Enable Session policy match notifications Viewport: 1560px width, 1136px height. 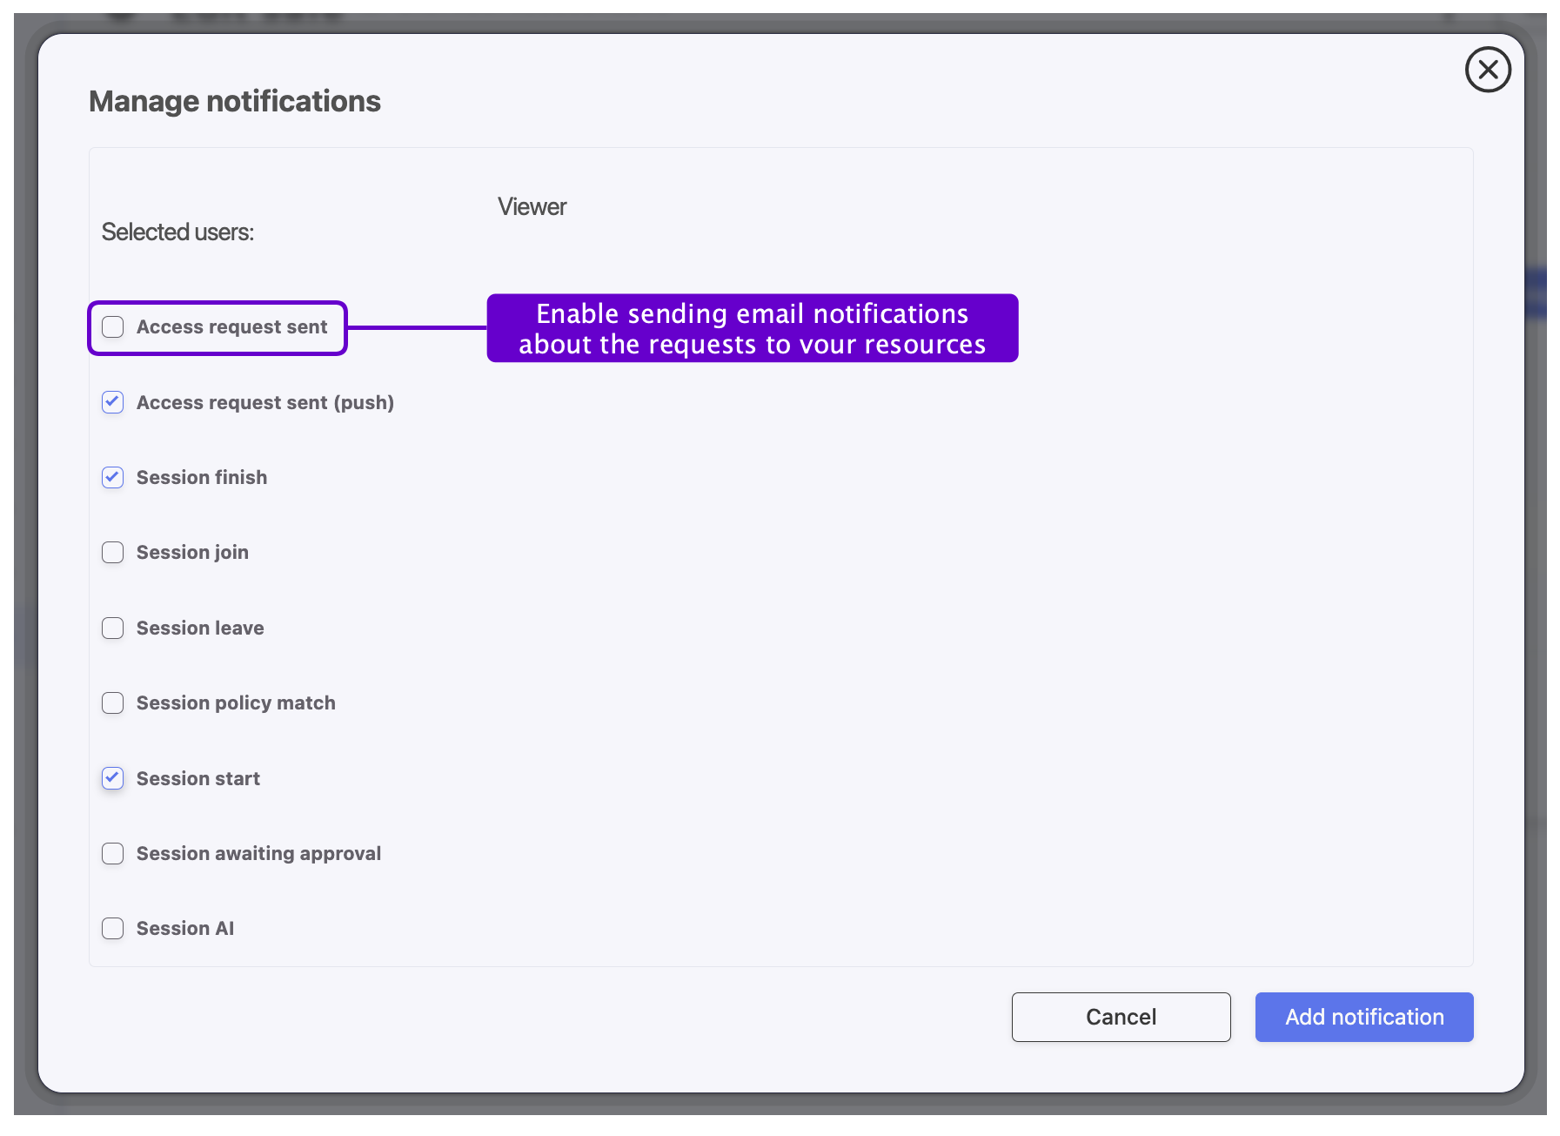pyautogui.click(x=112, y=702)
